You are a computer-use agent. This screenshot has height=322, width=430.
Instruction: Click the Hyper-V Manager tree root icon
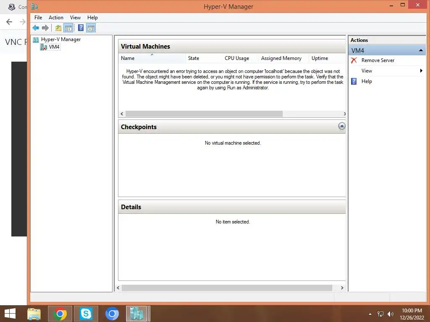click(36, 40)
